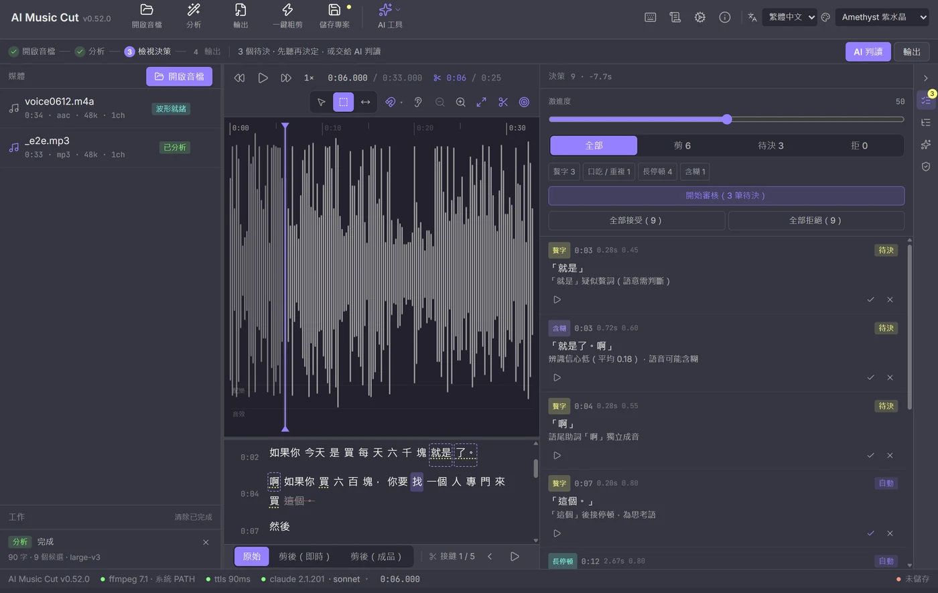Screen dimensions: 938x593
Task: Select the marquee selection tool
Action: (x=343, y=102)
